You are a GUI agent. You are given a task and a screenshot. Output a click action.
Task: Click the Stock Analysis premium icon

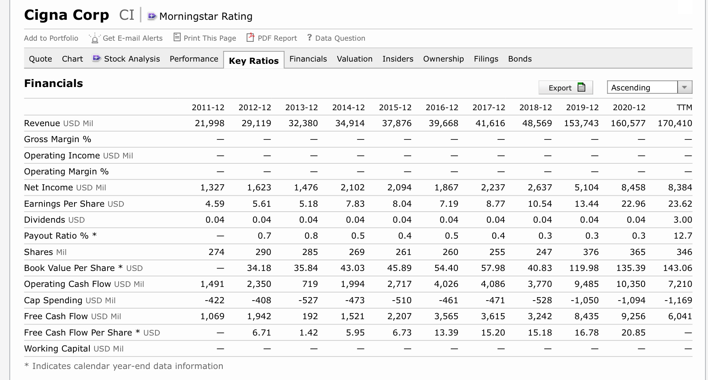click(x=97, y=59)
